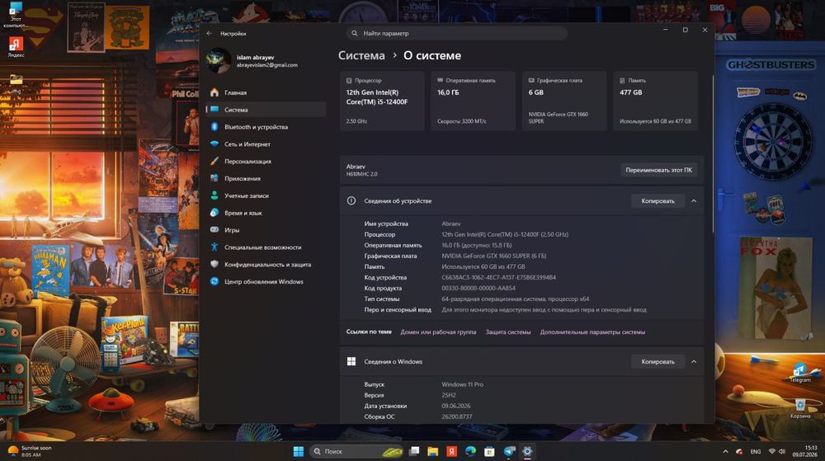Click the Графическая плата info card
This screenshot has height=461, width=825.
pyautogui.click(x=564, y=101)
